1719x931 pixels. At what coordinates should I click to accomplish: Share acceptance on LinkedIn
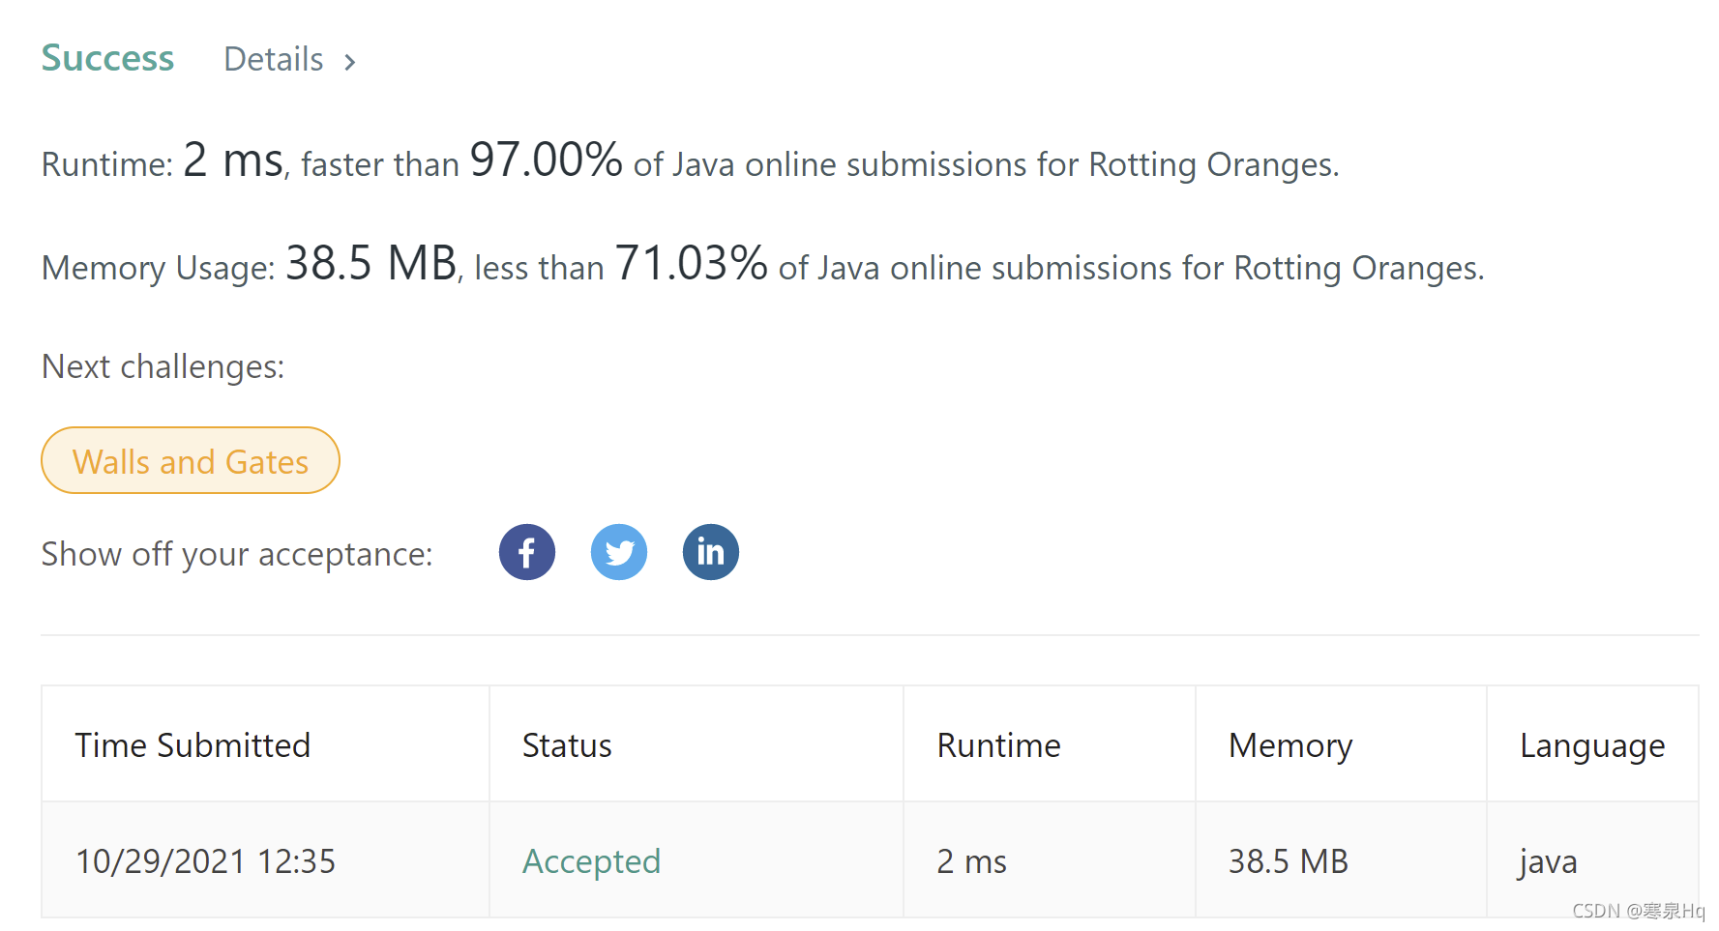711,552
